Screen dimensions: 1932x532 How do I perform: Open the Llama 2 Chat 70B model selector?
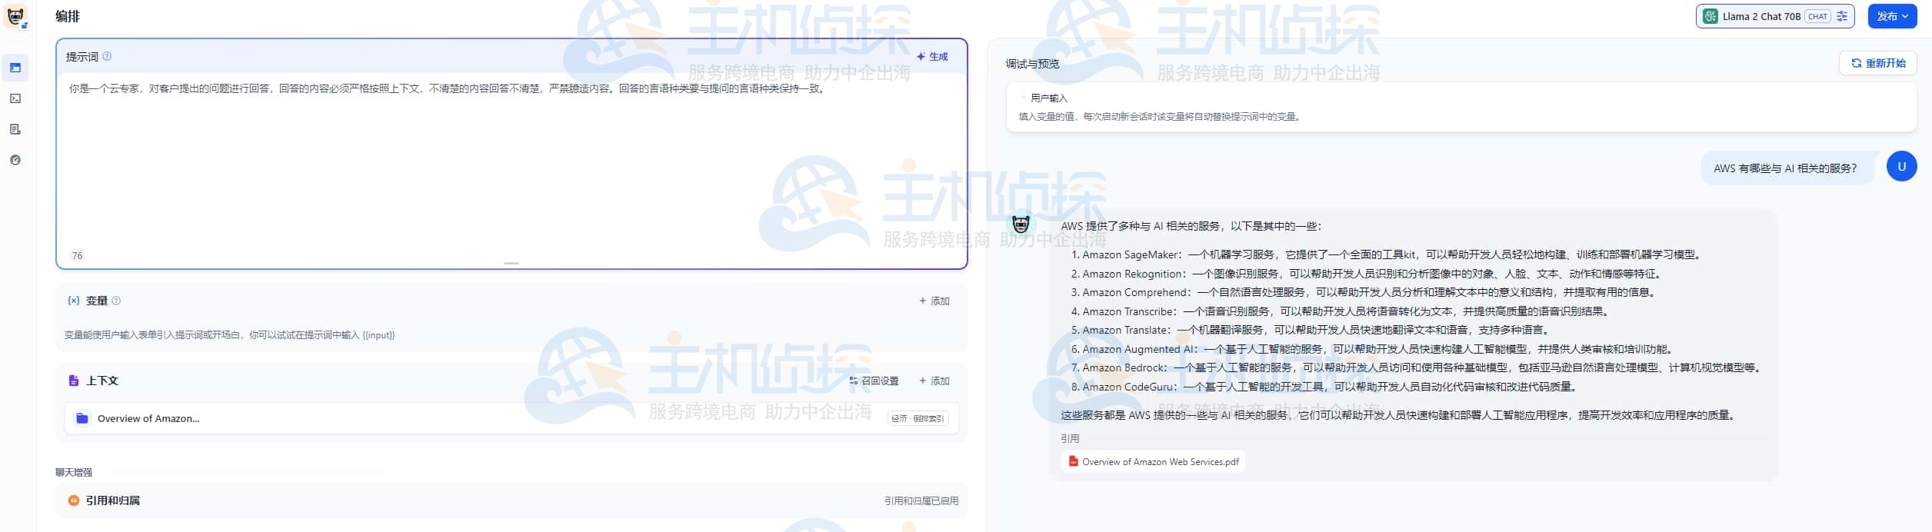click(x=1774, y=16)
